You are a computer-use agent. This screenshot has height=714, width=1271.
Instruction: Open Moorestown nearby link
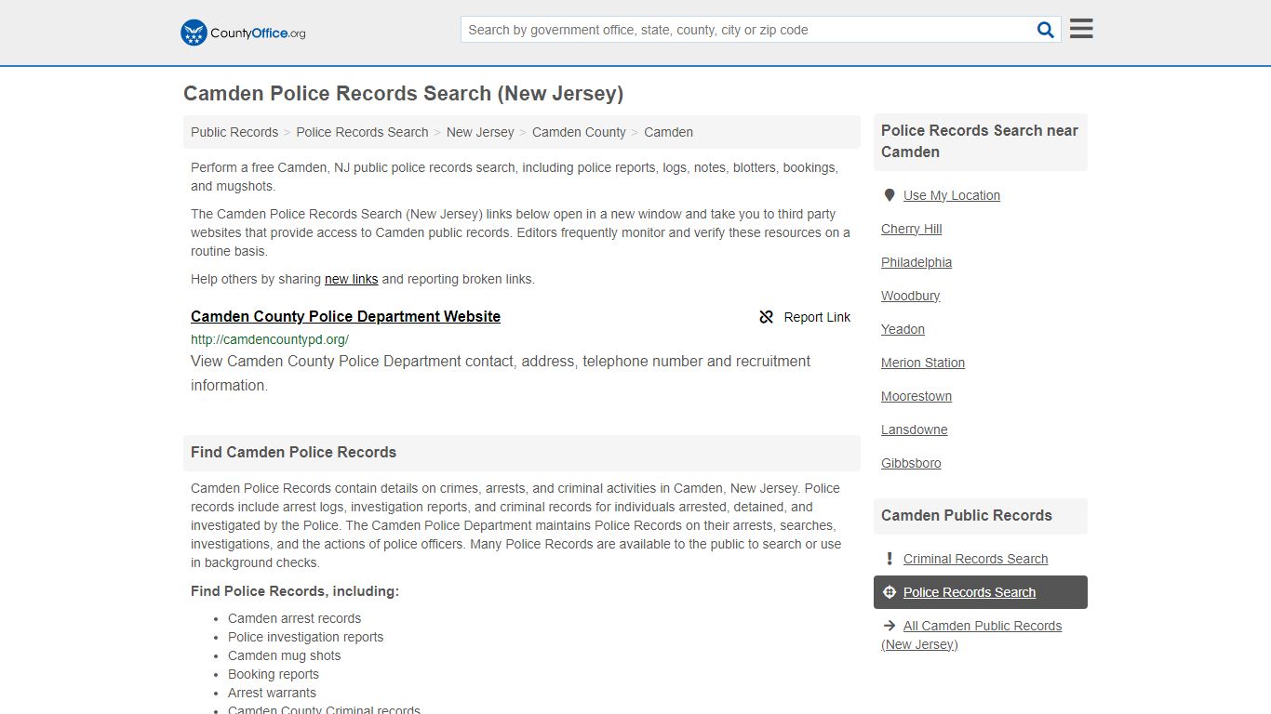[x=916, y=396]
